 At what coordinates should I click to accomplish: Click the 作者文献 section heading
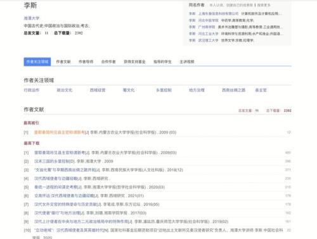pos(34,109)
